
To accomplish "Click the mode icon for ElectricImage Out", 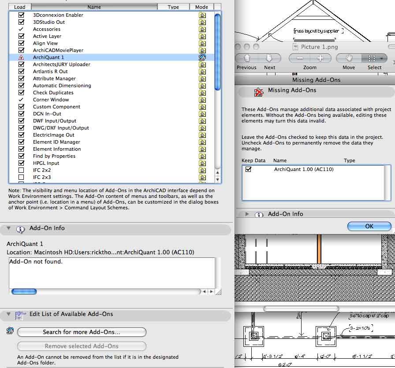I will pyautogui.click(x=202, y=135).
